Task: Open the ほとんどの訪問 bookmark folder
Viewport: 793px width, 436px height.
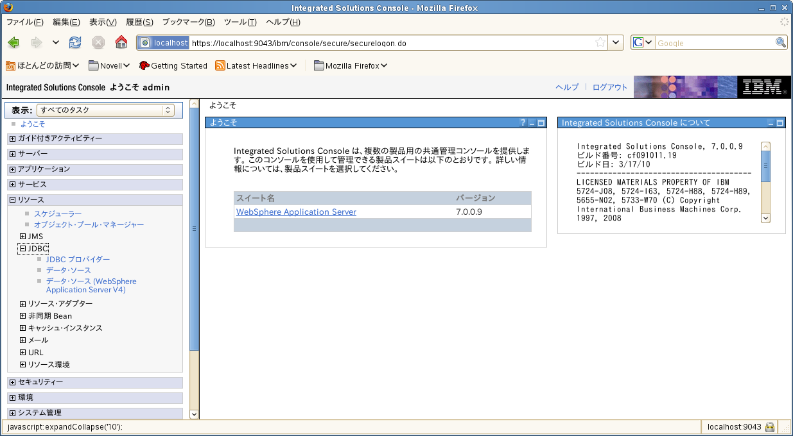Action: [42, 65]
